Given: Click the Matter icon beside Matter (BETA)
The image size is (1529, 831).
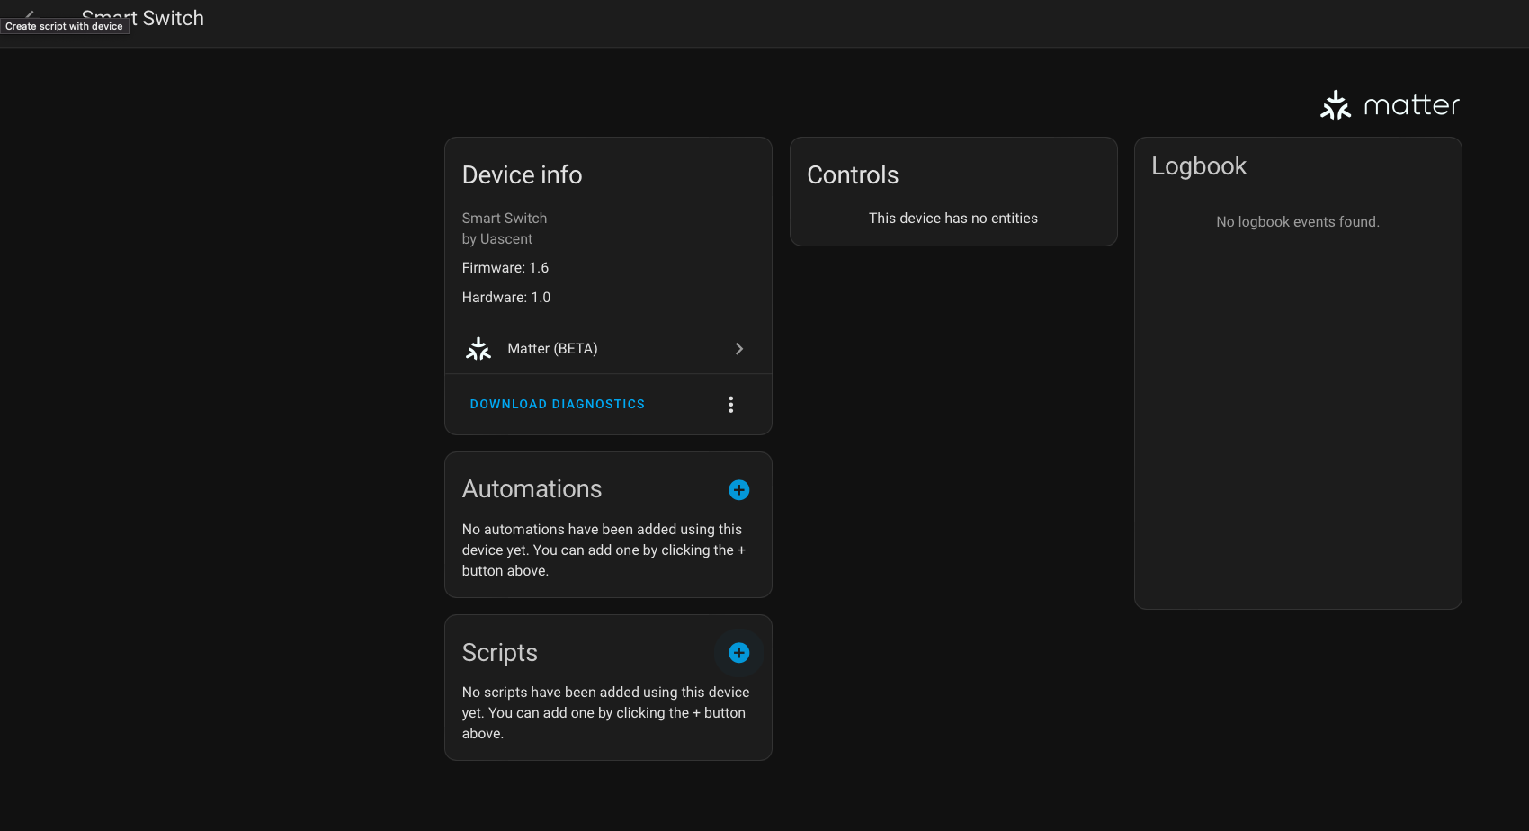Looking at the screenshot, I should pos(478,348).
